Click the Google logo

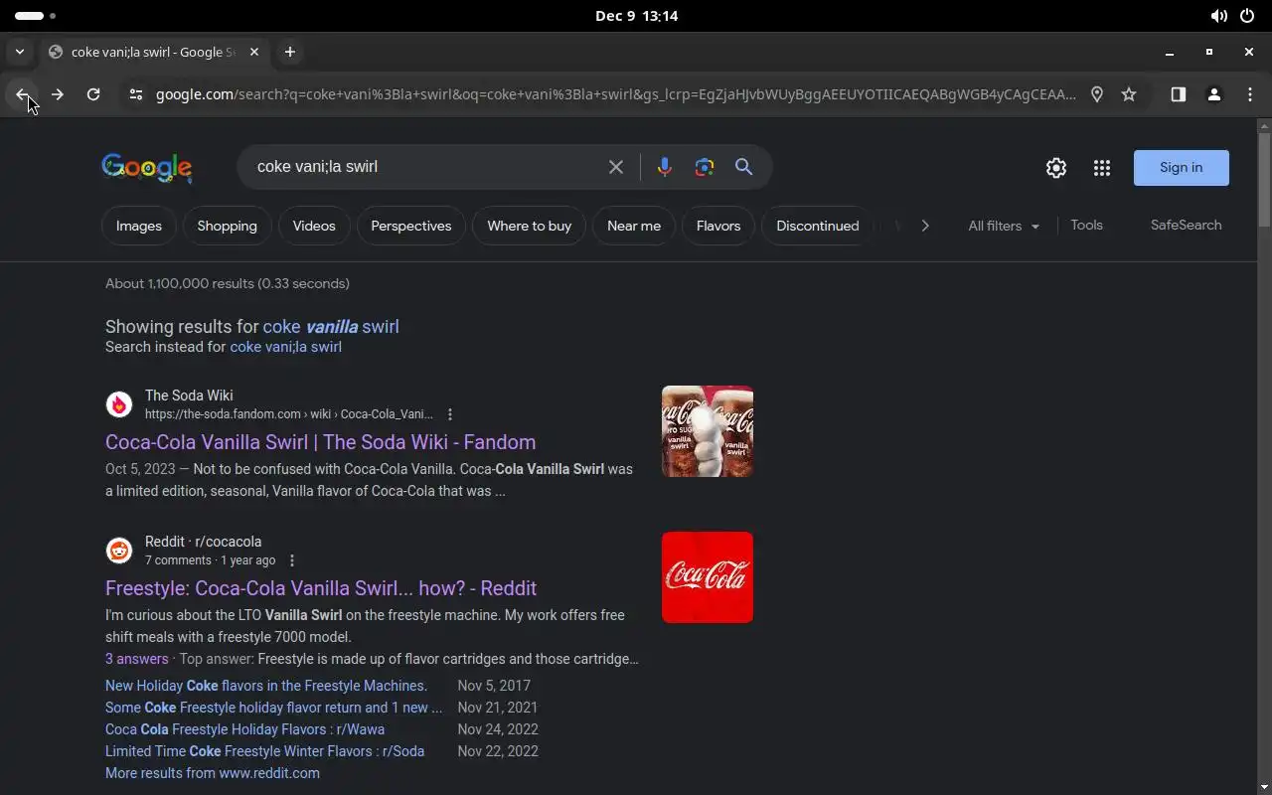pos(147,168)
